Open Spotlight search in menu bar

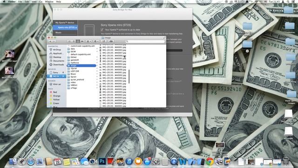[x=288, y=1]
